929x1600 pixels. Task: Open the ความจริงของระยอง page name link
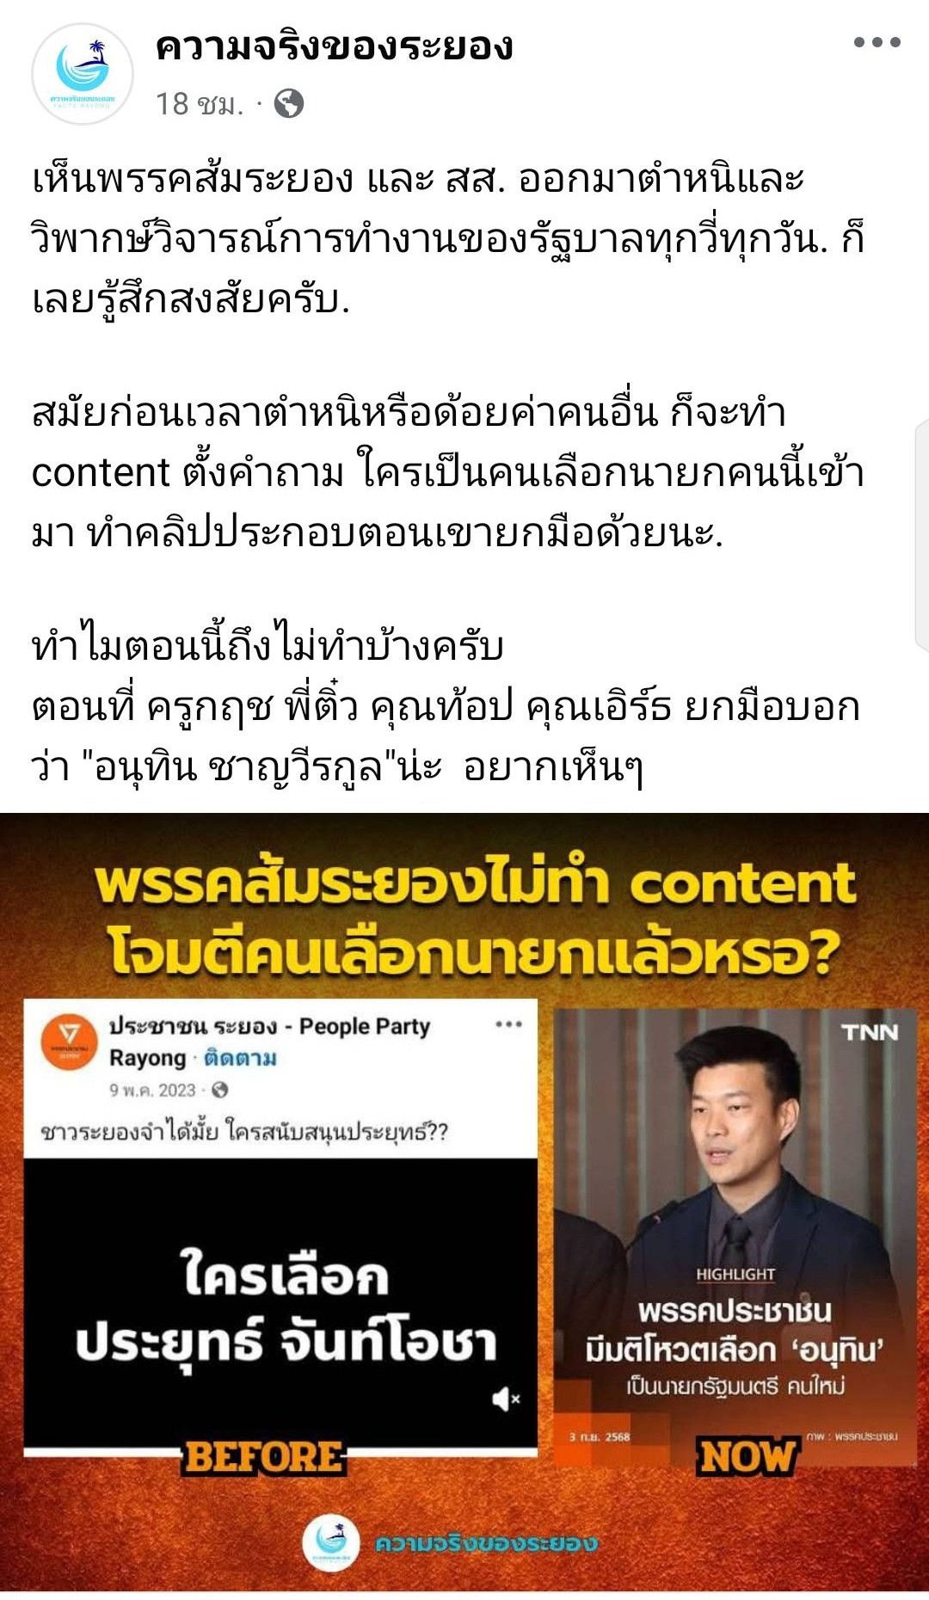[x=334, y=46]
